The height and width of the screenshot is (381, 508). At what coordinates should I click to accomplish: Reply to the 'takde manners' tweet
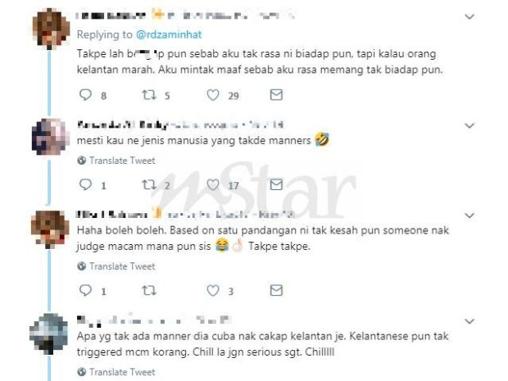click(85, 184)
